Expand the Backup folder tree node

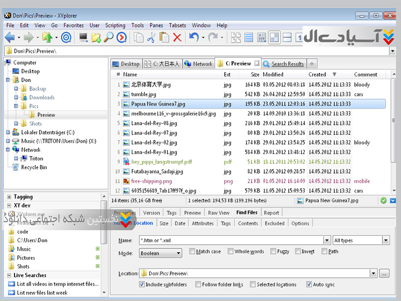(16, 89)
